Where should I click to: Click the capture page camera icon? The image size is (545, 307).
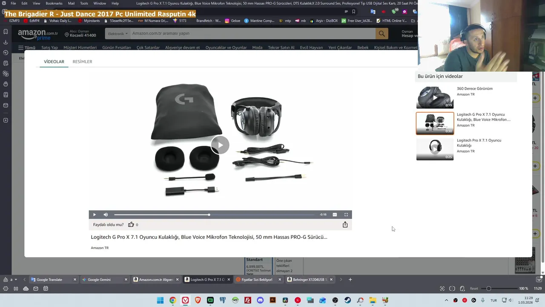[442, 289]
